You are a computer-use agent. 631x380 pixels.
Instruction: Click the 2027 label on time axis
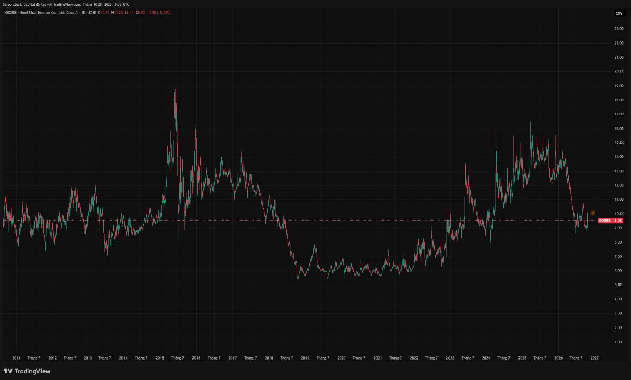click(x=595, y=358)
